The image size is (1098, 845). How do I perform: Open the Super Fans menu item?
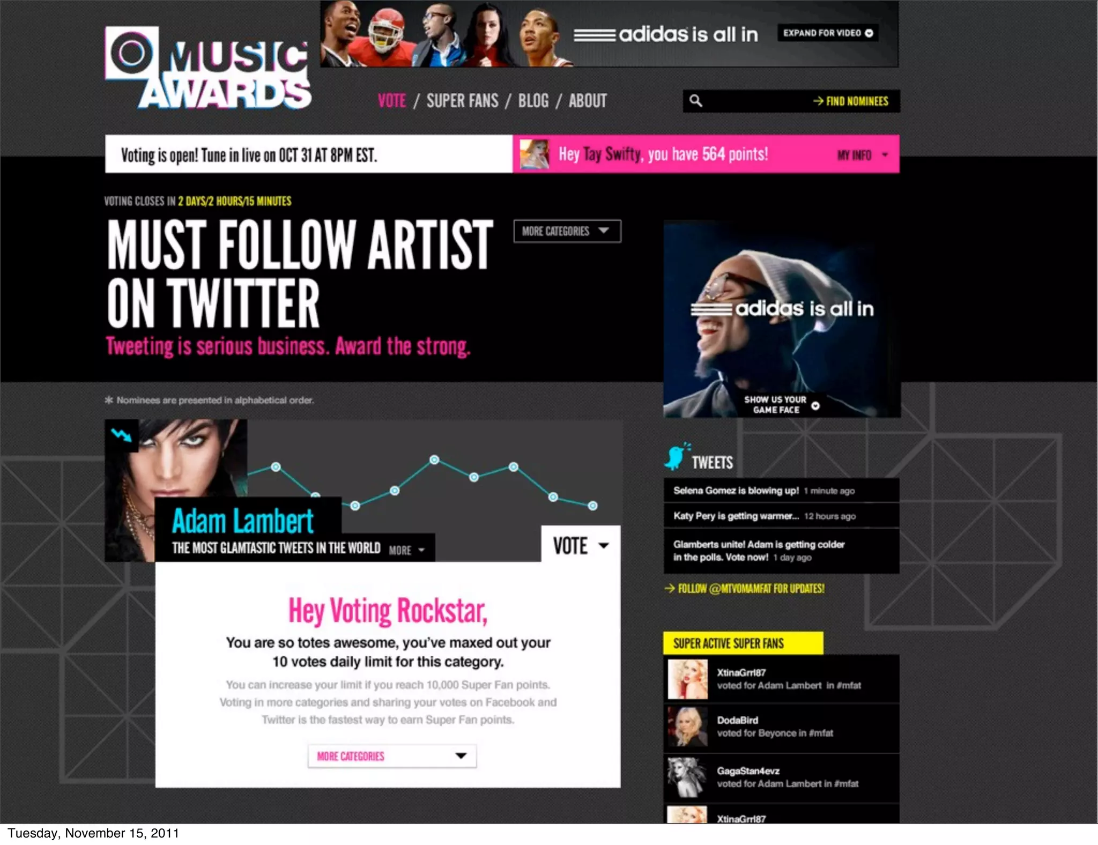462,101
